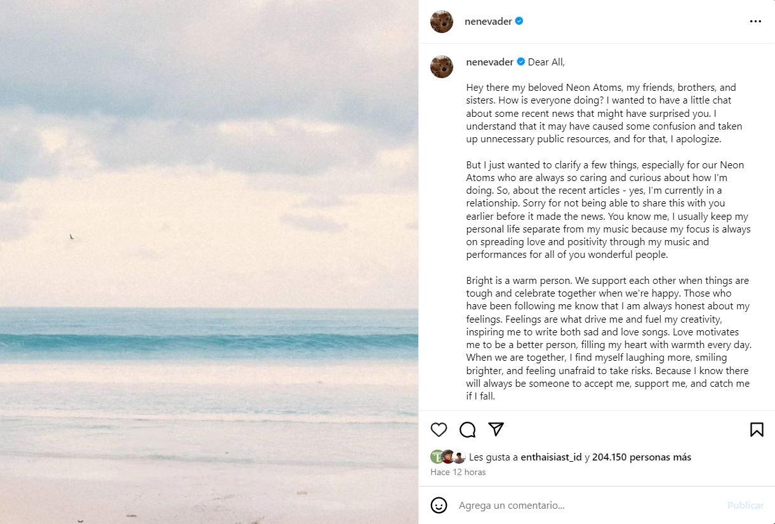Click the nenevader username in the caption
Image resolution: width=775 pixels, height=524 pixels.
(490, 62)
